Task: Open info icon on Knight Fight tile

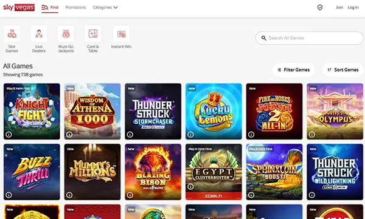Action: coord(9,134)
